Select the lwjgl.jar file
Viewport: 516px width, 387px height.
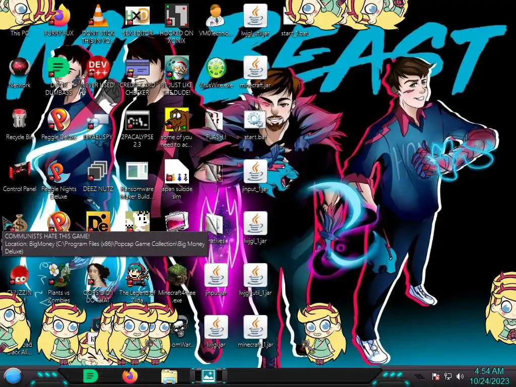(216, 333)
